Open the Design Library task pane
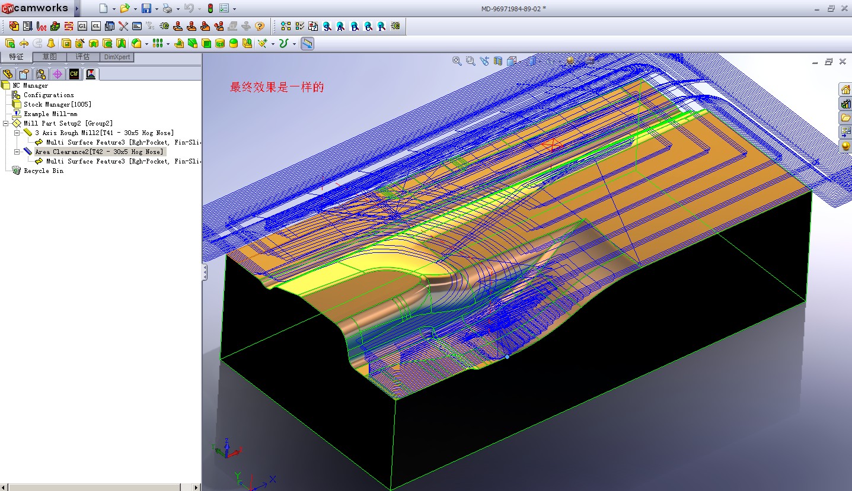The image size is (852, 491). 845,104
